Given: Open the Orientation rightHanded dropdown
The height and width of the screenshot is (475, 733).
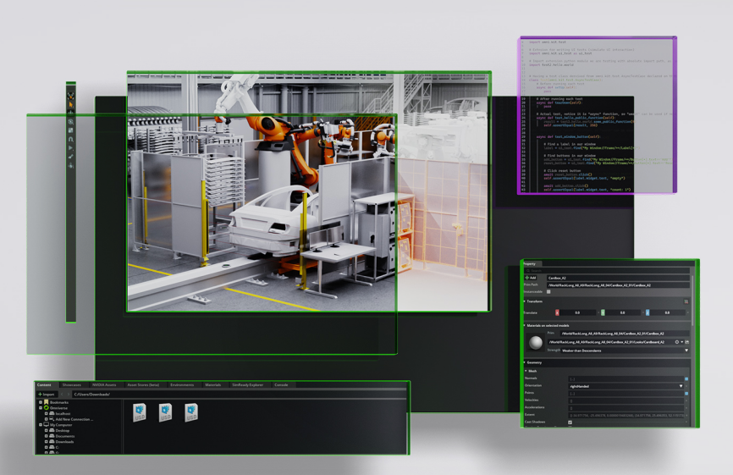Looking at the screenshot, I should (626, 386).
